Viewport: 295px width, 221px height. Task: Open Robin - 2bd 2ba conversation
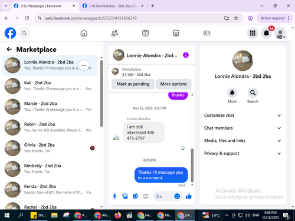click(50, 127)
